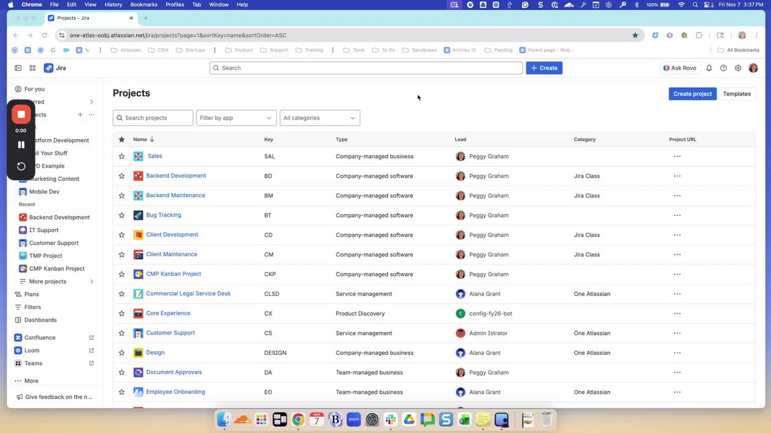The height and width of the screenshot is (433, 771).
Task: Star the Document Approvals project
Action: [122, 372]
